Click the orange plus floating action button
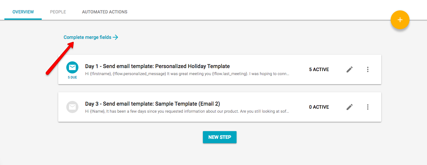This screenshot has height=165, width=427. pos(400,20)
